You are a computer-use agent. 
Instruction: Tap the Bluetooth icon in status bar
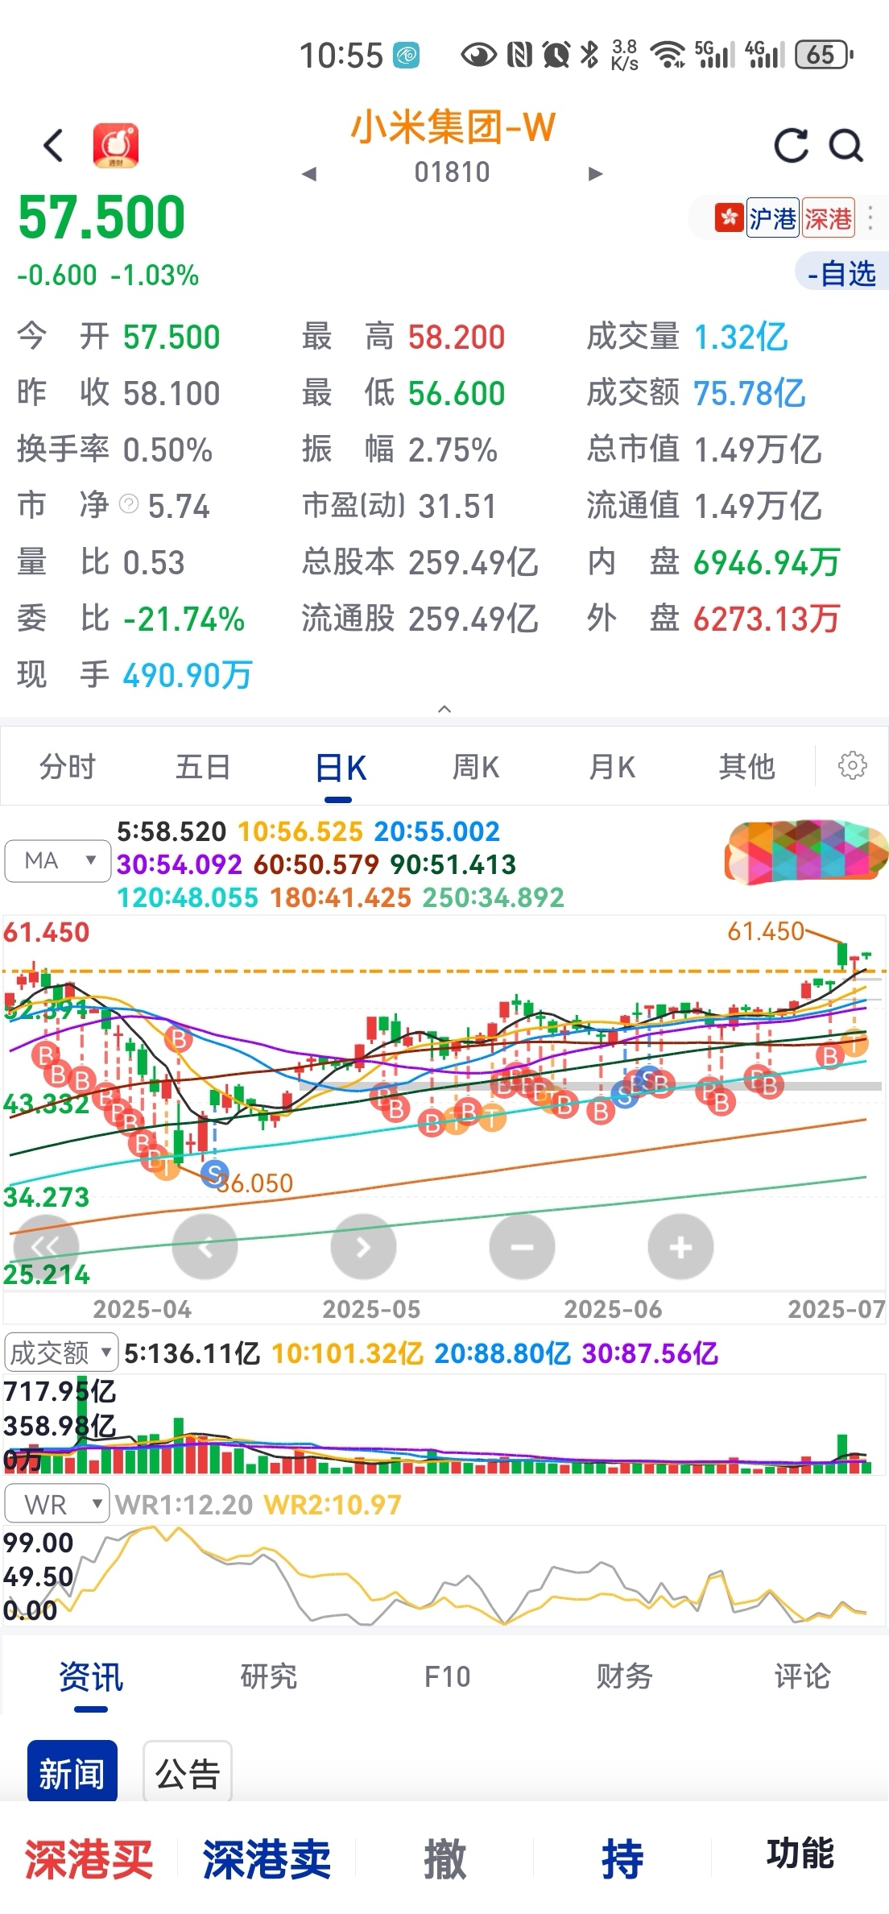click(589, 55)
